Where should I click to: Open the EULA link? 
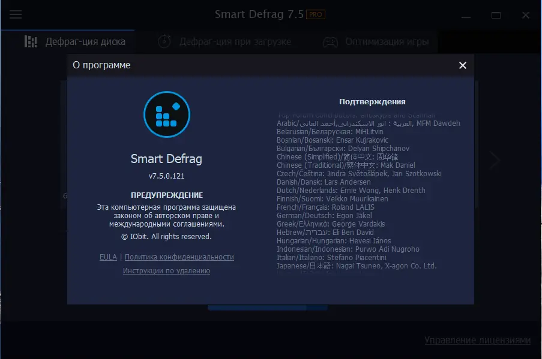click(108, 257)
